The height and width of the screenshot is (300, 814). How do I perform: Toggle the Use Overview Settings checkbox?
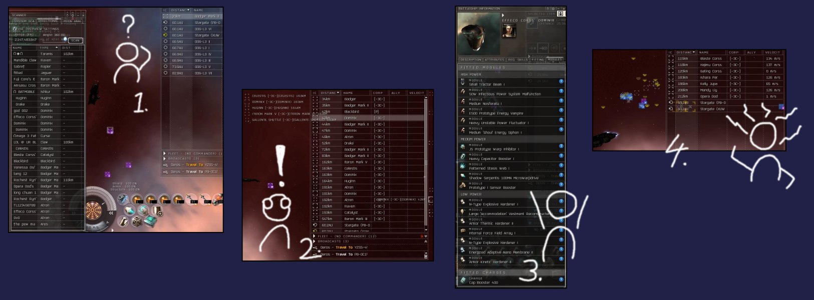pyautogui.click(x=15, y=28)
